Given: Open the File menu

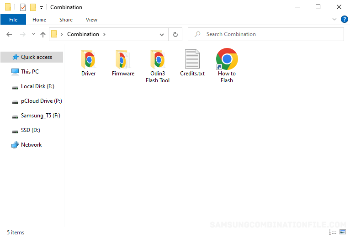Looking at the screenshot, I should tap(13, 20).
